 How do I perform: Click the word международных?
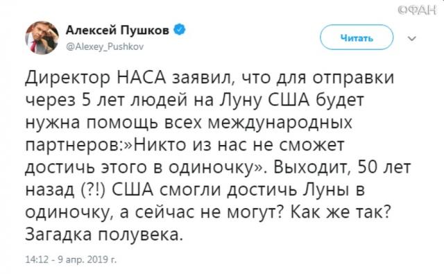coord(280,123)
